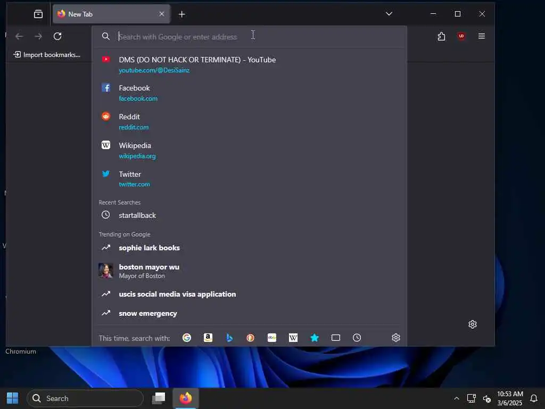Search this time with Wikipedia icon

[293, 338]
